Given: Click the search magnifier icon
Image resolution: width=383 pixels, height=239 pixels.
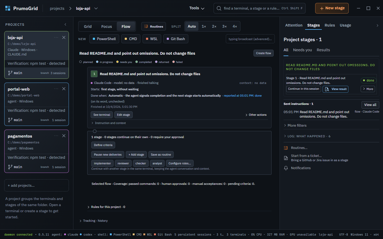Looking at the screenshot, I should coord(219,8).
